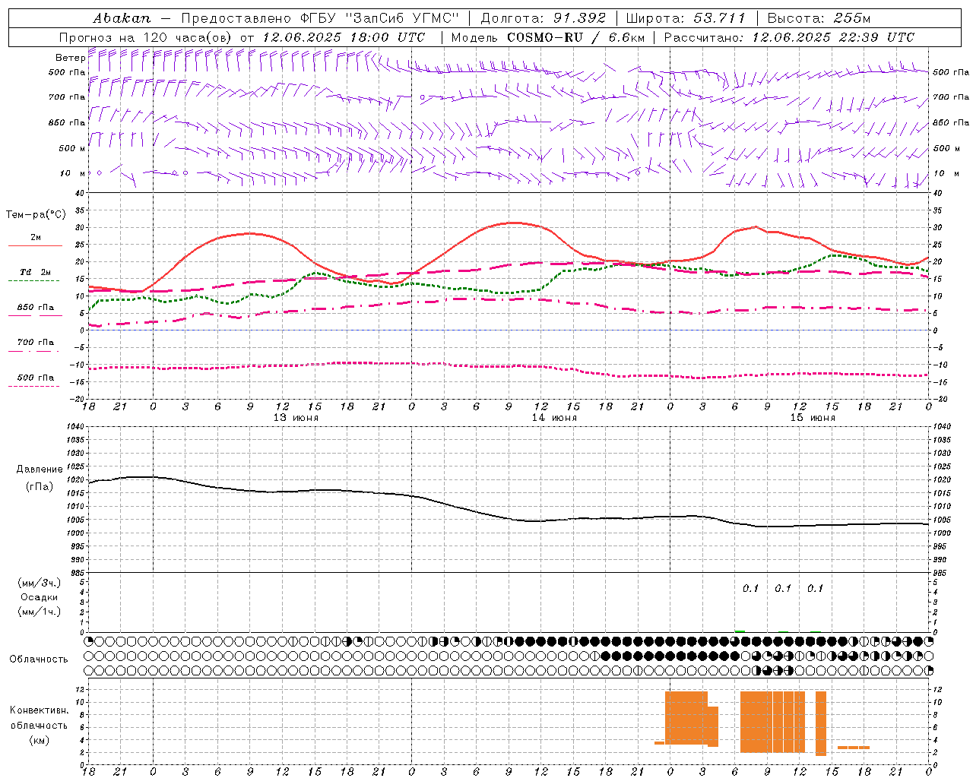Click the Осадки precipitation label

(x=40, y=597)
